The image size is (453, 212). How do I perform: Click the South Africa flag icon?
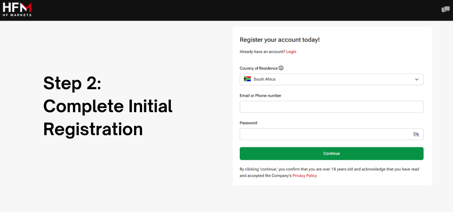click(247, 79)
